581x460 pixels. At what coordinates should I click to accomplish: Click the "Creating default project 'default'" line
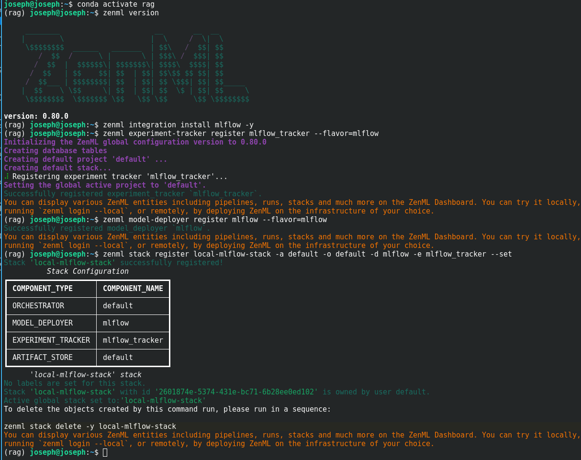[x=86, y=159]
